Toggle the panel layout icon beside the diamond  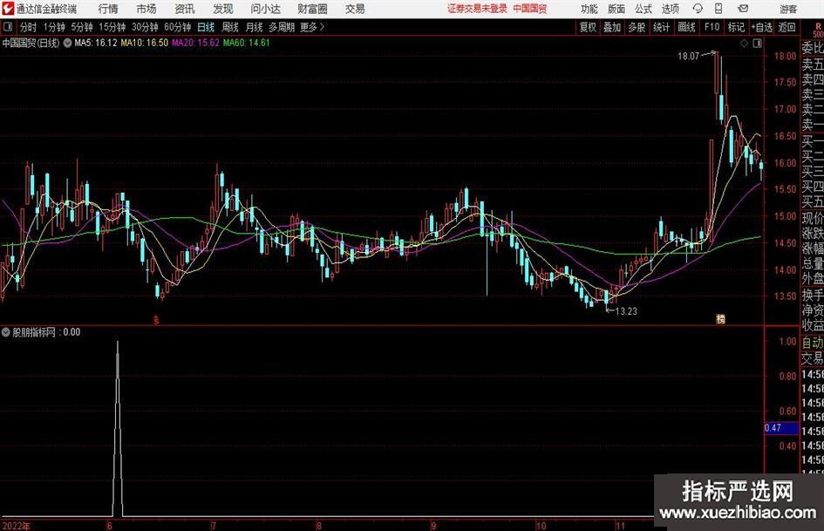point(757,44)
